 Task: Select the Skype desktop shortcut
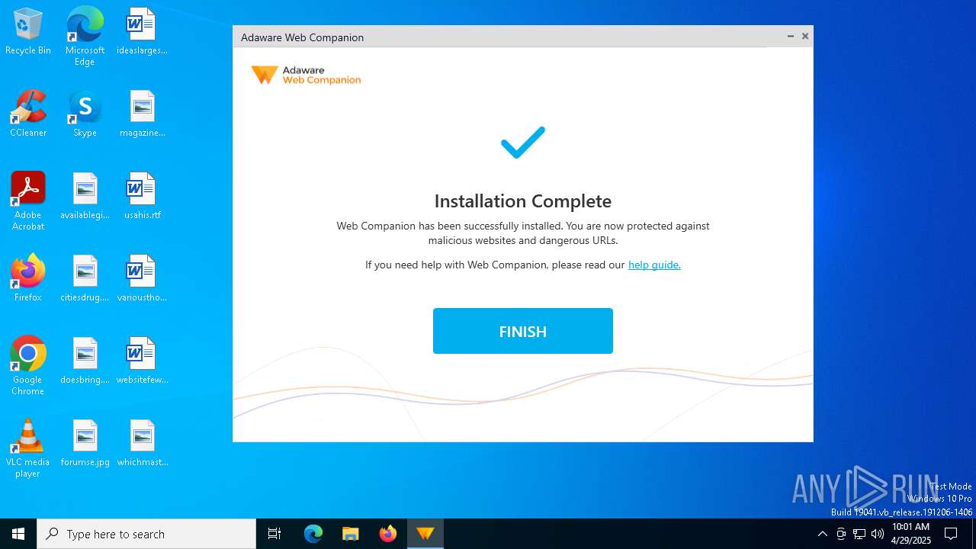85,114
